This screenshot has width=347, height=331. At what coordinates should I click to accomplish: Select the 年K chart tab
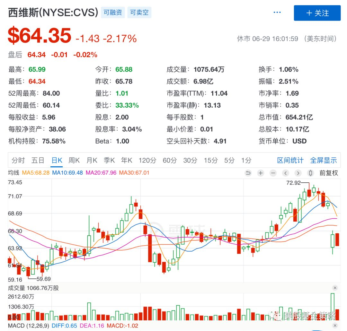click(127, 160)
